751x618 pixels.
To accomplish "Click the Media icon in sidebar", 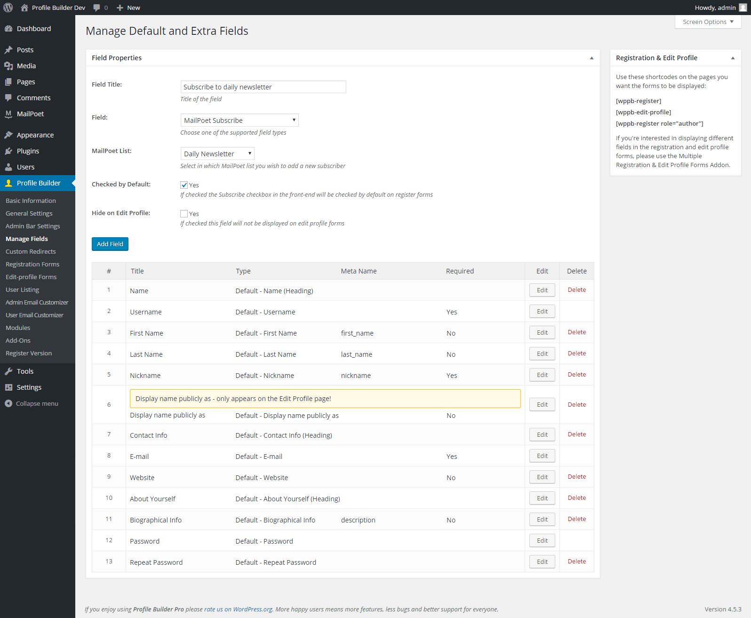I will coord(8,66).
